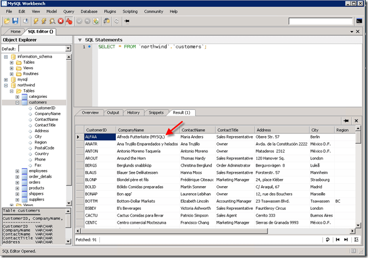
Task: Click the Explain magnifier icon in toolbar
Action: coord(52,22)
